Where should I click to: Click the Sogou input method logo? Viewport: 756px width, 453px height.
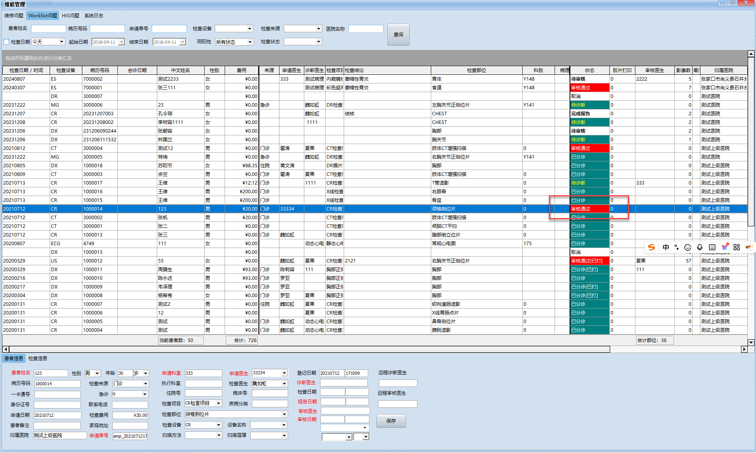point(652,247)
